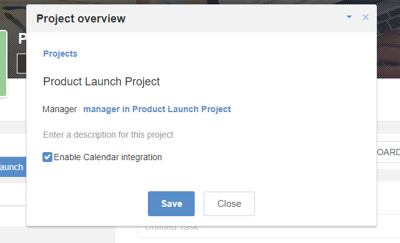
Task: Focus the Untitled Task field below dialog
Action: point(269,232)
